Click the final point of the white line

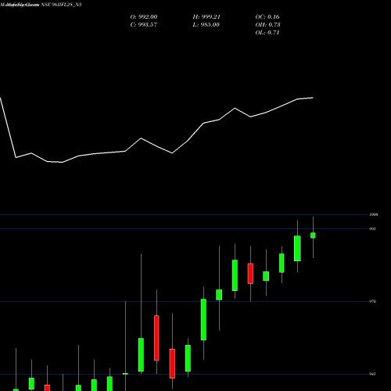[313, 98]
